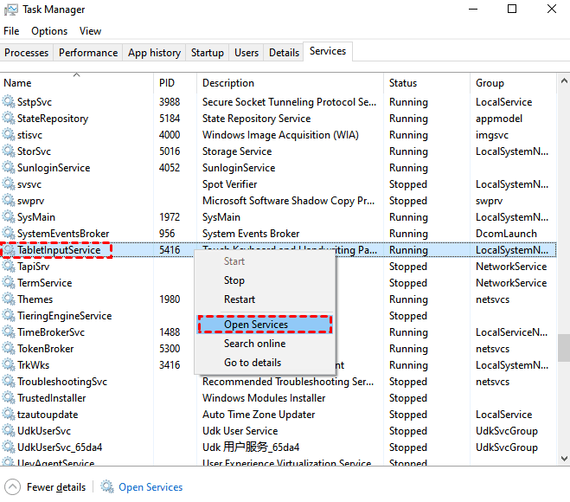Click the service icon next to TokenBroker
This screenshot has height=502, width=570.
9,349
